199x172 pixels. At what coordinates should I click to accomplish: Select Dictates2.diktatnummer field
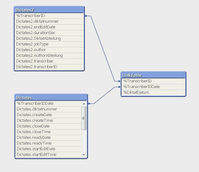(49, 21)
